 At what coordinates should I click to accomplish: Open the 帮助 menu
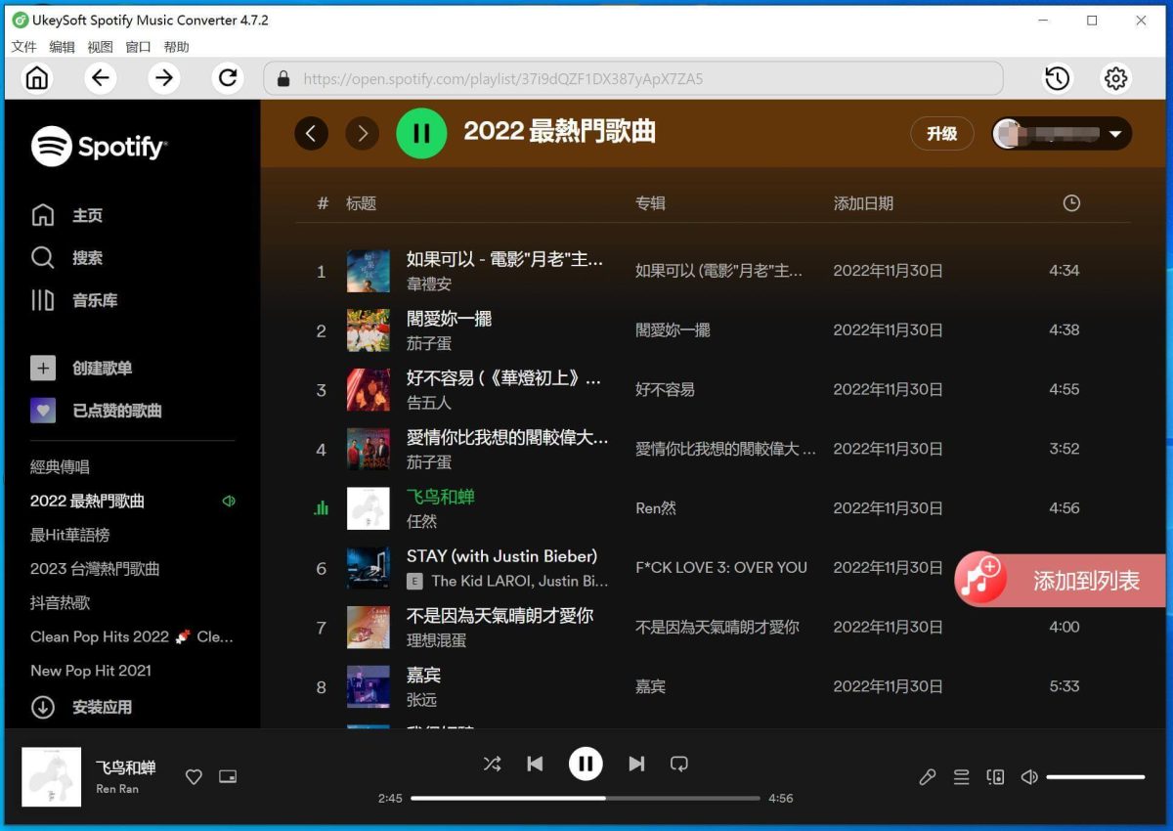[x=176, y=47]
